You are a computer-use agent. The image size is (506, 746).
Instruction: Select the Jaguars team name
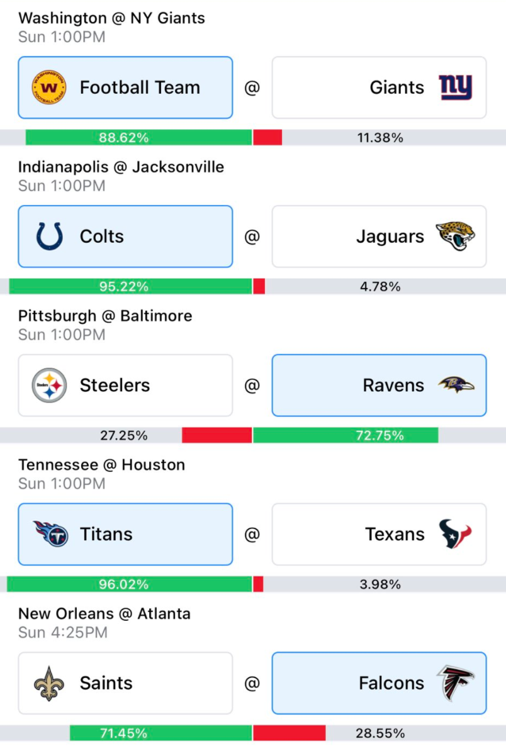390,237
